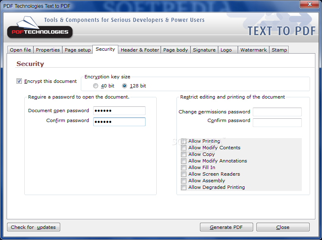Toggle Allow Copy checkbox
The image size is (322, 240).
184,154
